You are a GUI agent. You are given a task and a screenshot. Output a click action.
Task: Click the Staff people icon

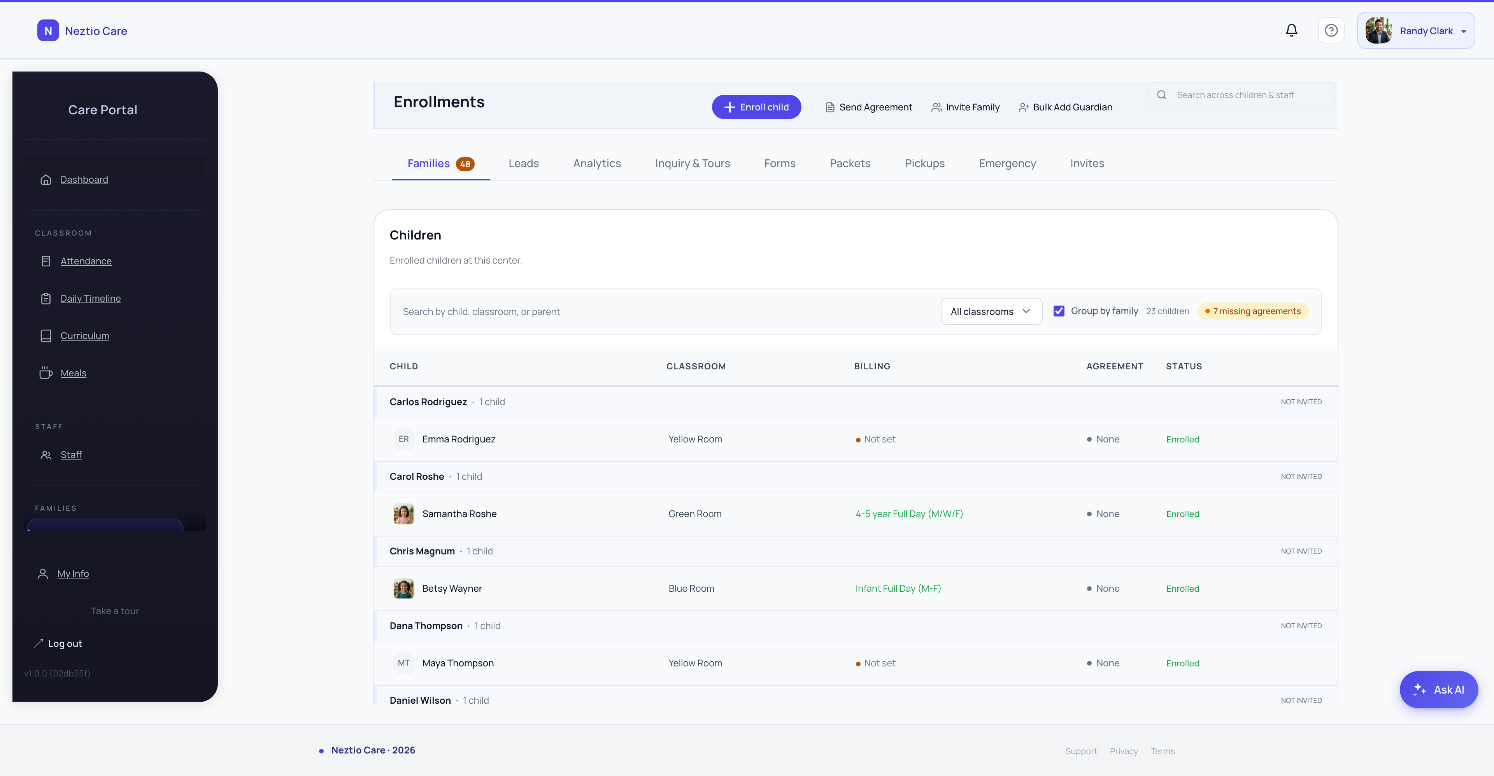[x=46, y=455]
